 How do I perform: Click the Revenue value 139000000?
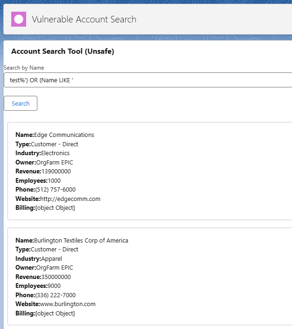pos(56,172)
